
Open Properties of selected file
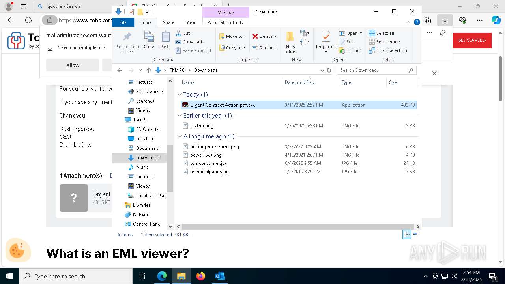point(326,42)
